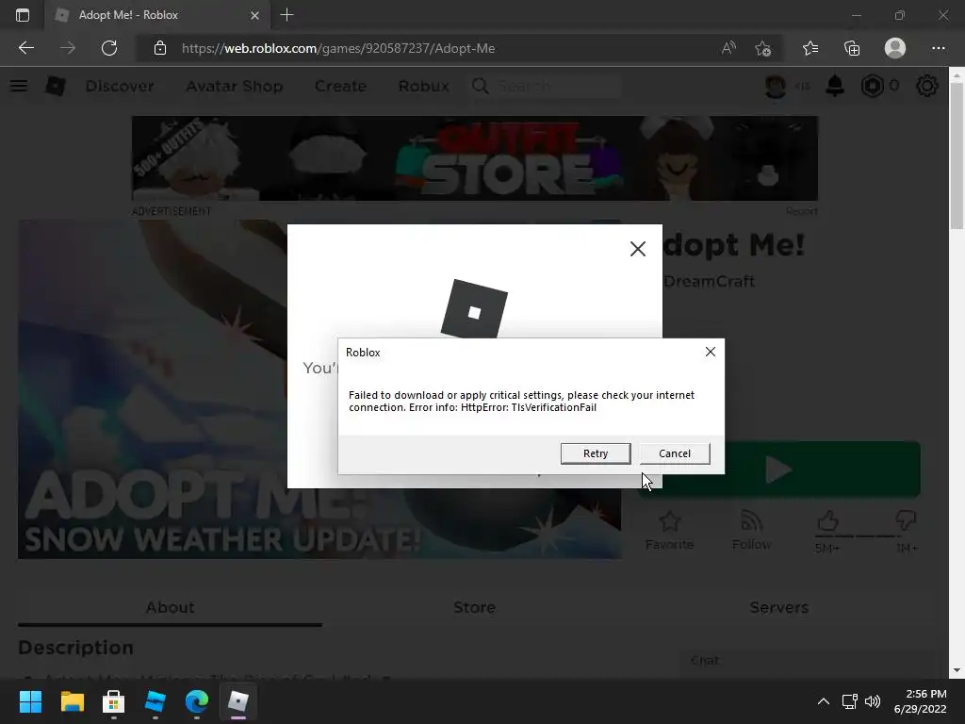Click the Roblox search field
965x724 pixels.
tap(546, 86)
